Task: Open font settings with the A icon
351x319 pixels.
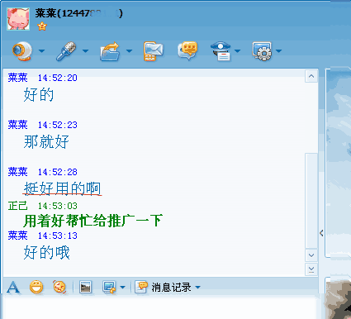Action: pos(13,288)
